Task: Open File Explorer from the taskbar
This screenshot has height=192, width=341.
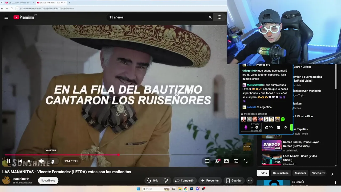Action: pos(180,189)
